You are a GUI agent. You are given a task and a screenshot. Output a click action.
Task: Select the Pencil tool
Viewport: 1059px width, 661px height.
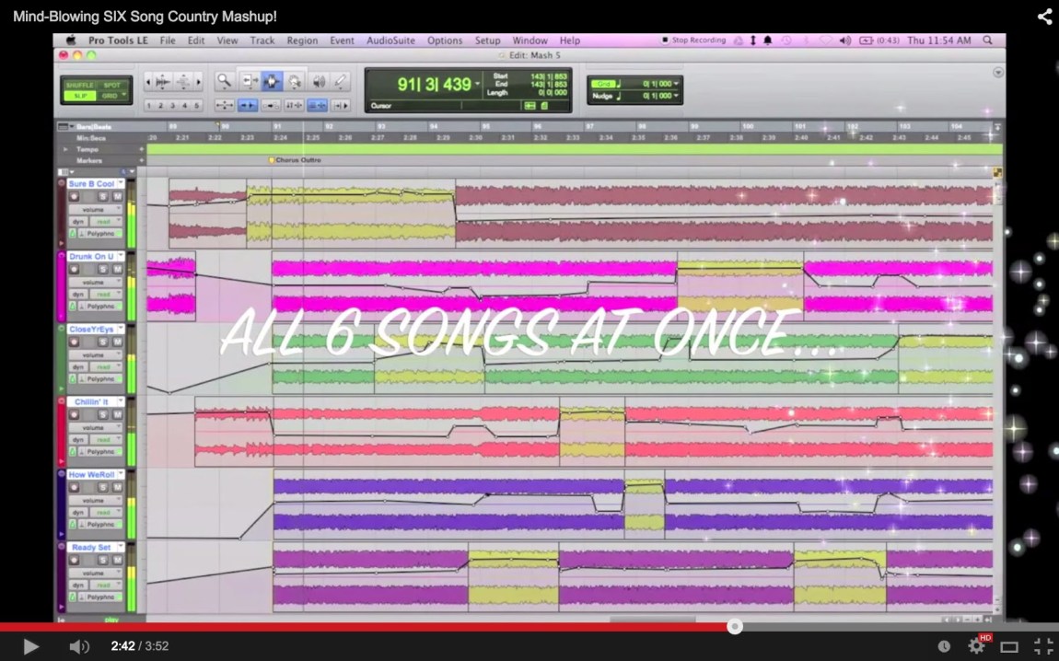[341, 82]
